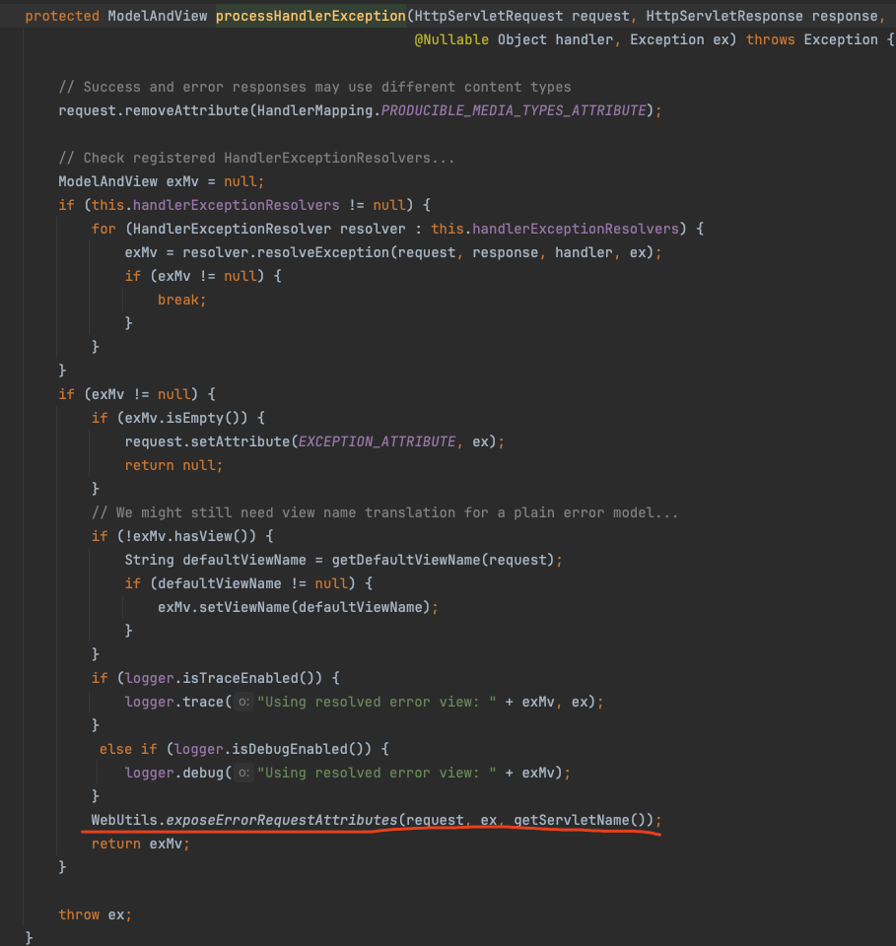Click the comment about Success and error responses

(x=314, y=87)
